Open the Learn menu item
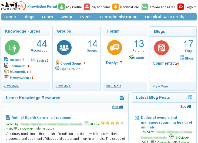Screen dimensions: 198x143 click(47, 17)
